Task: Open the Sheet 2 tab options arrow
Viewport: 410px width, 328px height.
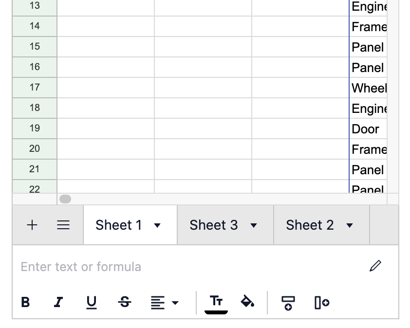Action: pyautogui.click(x=349, y=225)
